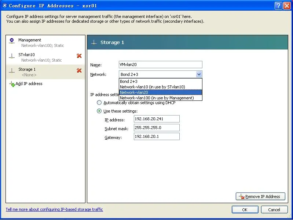Click the title bar XenCenter icon

(x=5, y=5)
